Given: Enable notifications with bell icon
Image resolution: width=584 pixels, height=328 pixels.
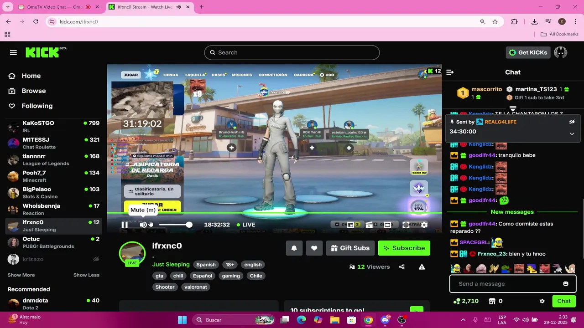Looking at the screenshot, I should [294, 248].
